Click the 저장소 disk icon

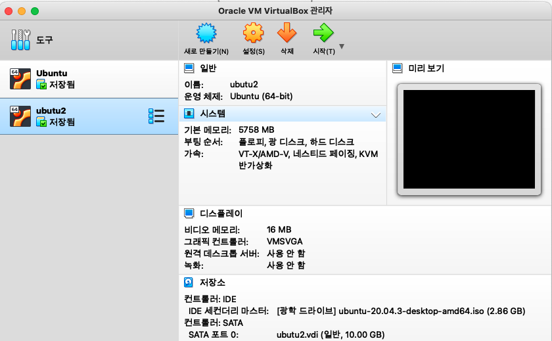pos(189,283)
